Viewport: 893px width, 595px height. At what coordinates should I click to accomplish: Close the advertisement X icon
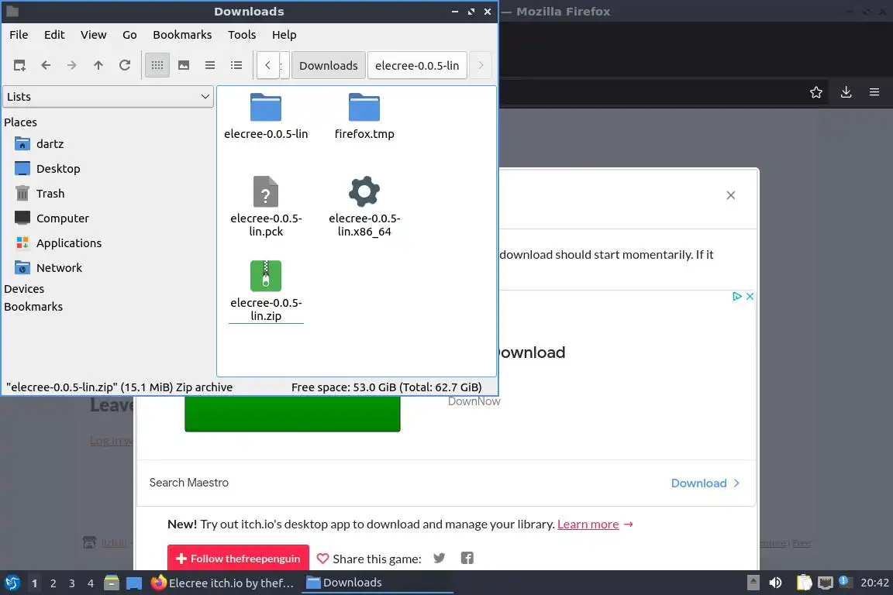[750, 296]
